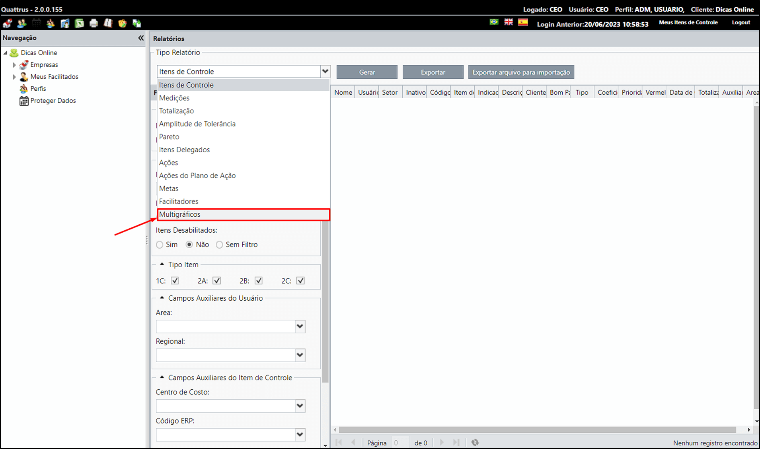Click the green Excel spreadsheet toolbar icon
The width and height of the screenshot is (760, 449).
(x=80, y=23)
